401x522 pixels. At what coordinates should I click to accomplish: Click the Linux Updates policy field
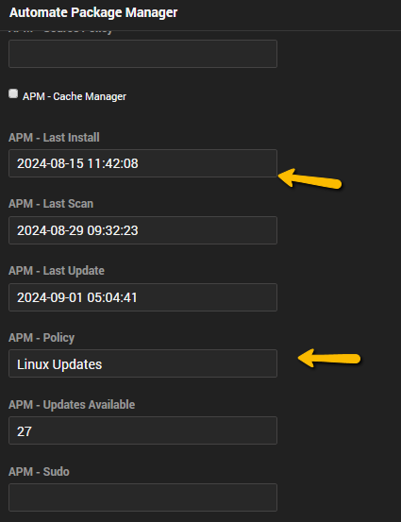[142, 363]
